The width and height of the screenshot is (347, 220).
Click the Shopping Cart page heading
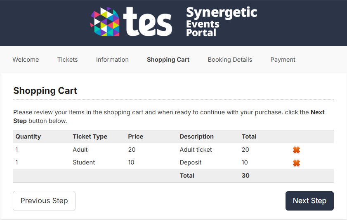coord(45,91)
